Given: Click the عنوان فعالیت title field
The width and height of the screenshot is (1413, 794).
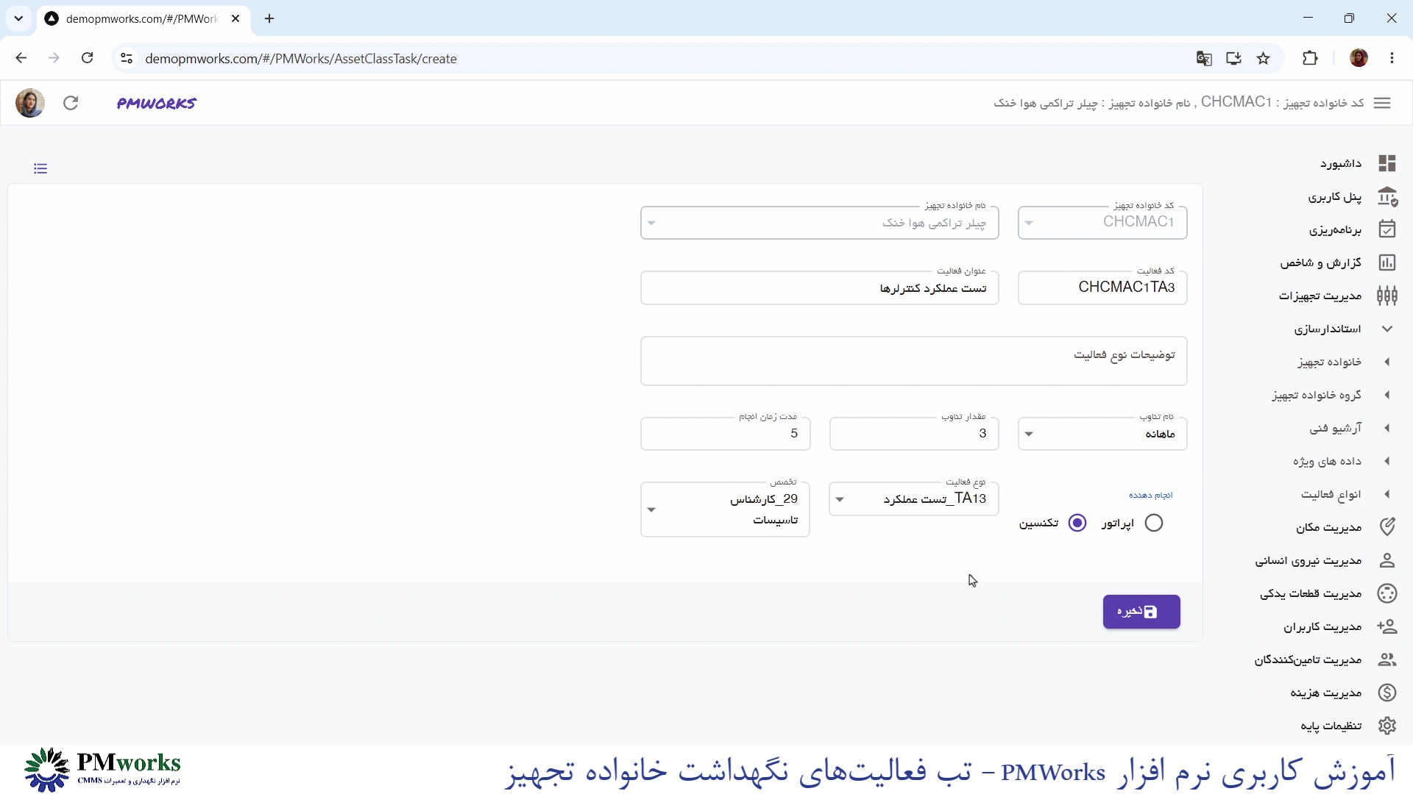Looking at the screenshot, I should [x=819, y=287].
